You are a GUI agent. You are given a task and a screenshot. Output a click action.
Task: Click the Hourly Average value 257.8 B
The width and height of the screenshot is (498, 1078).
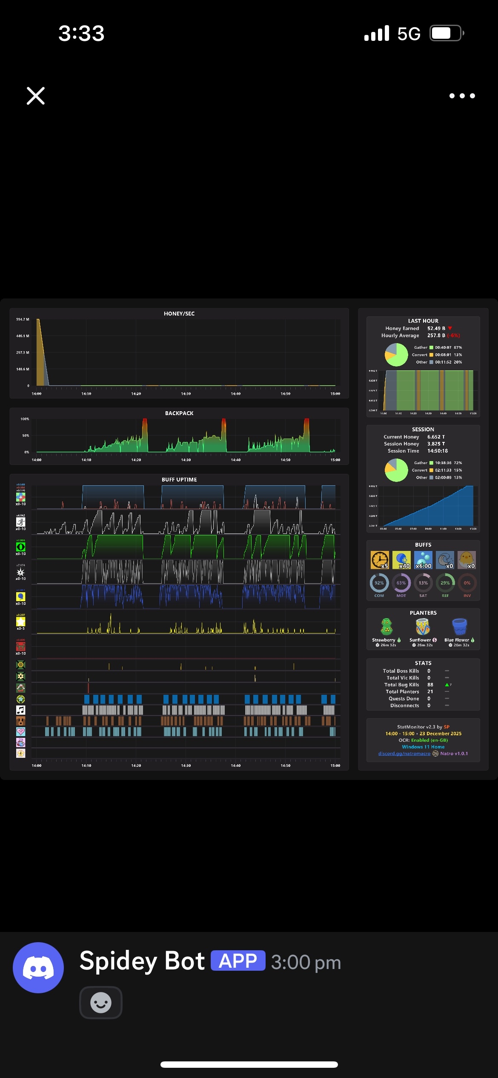[x=436, y=335]
